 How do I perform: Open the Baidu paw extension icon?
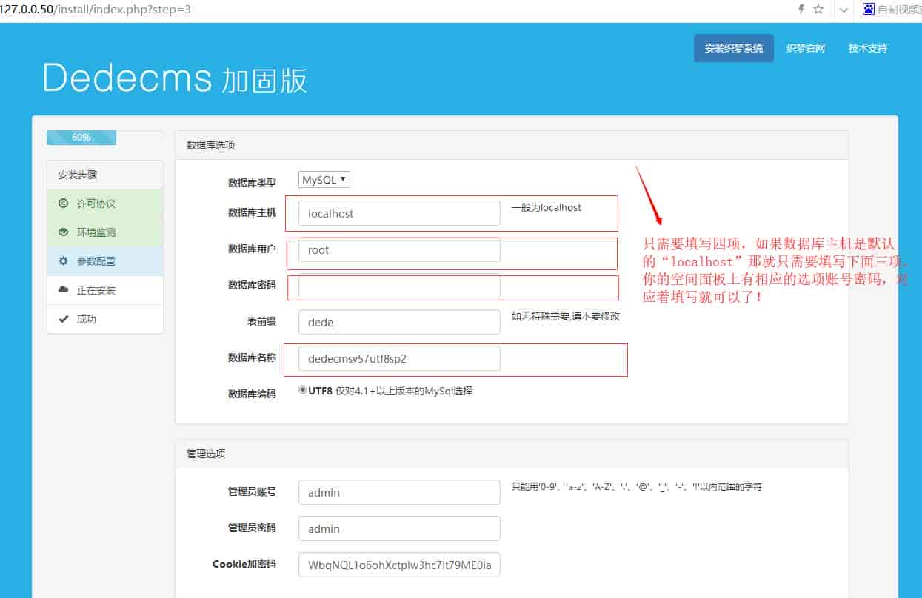click(866, 10)
